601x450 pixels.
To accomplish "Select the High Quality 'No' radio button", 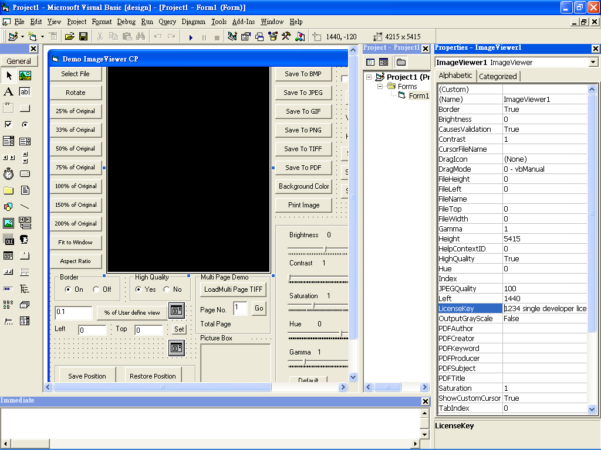I will [167, 289].
